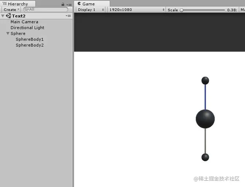Viewport: 245px width, 187px height.
Task: Select SphereBody2 in the hierarchy
Action: pos(30,45)
